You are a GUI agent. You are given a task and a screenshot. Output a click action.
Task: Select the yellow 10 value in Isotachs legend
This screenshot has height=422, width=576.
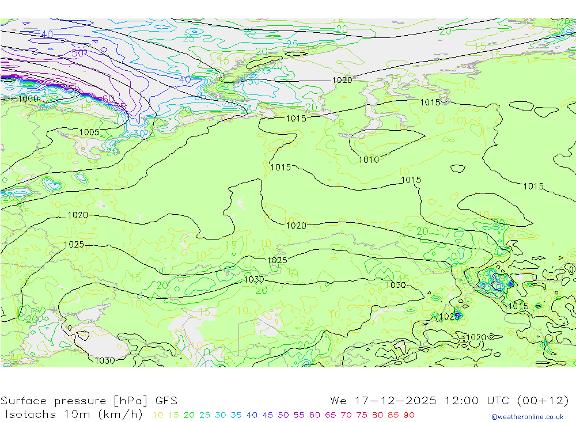coord(158,416)
